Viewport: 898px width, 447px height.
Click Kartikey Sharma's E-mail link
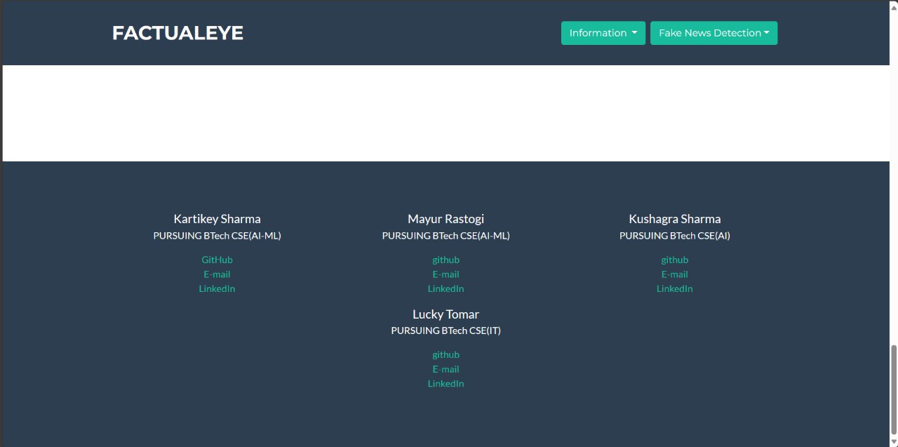pyautogui.click(x=217, y=274)
